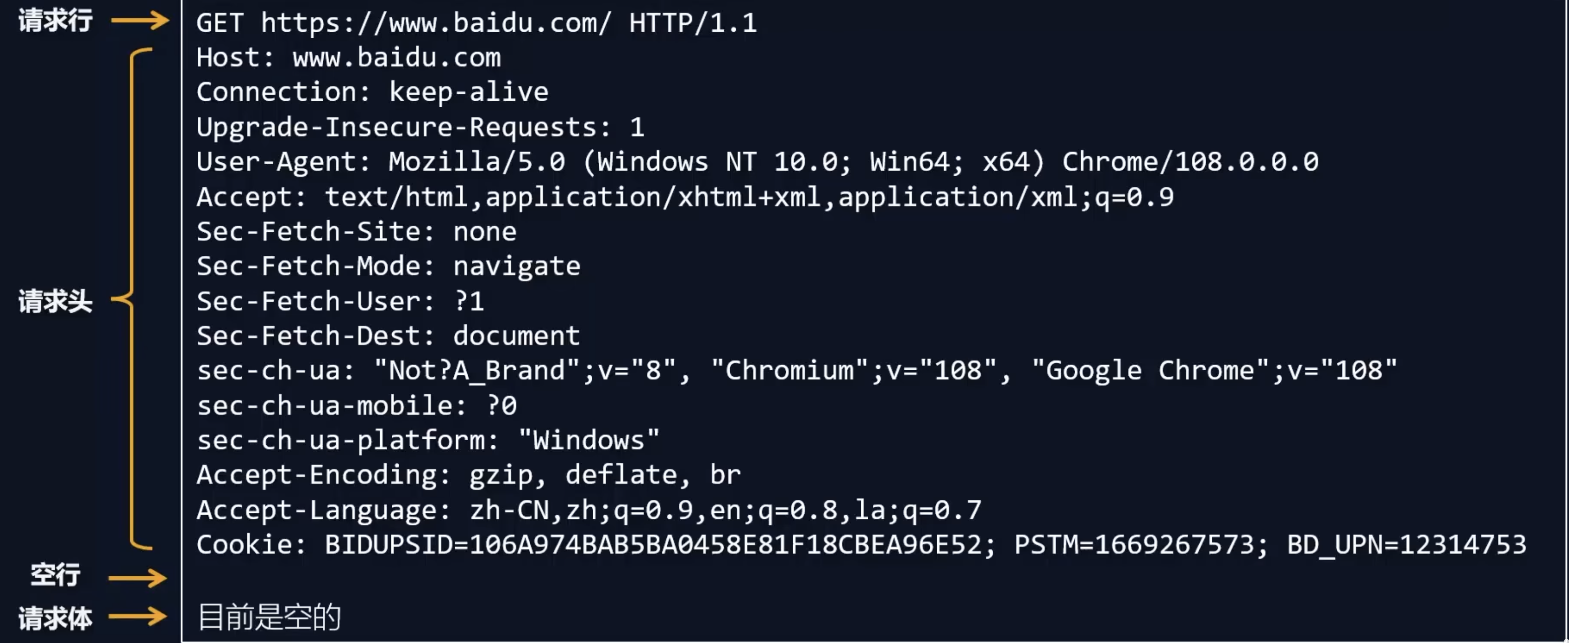Click the Accept: text/html header line
The image size is (1569, 643).
click(685, 197)
